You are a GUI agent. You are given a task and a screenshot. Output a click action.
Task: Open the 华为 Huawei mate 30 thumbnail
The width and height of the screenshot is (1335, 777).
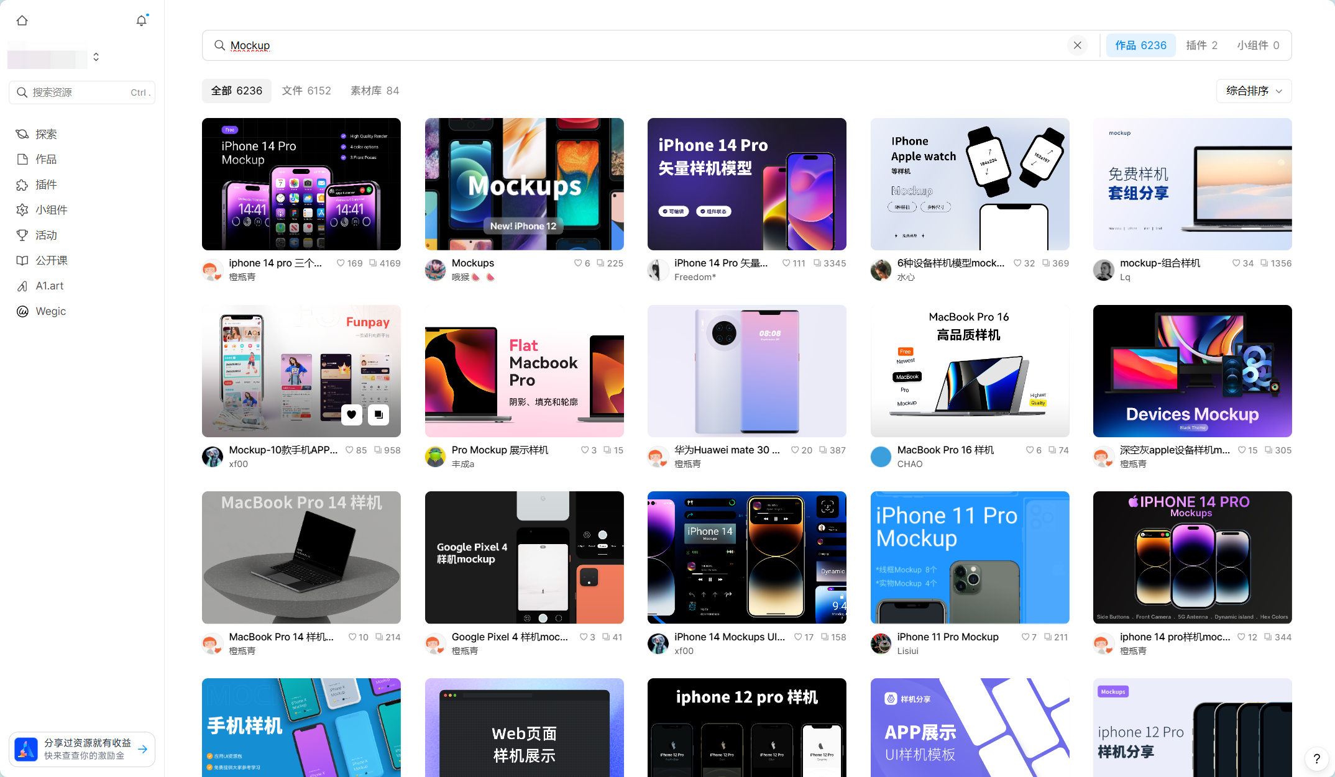747,371
